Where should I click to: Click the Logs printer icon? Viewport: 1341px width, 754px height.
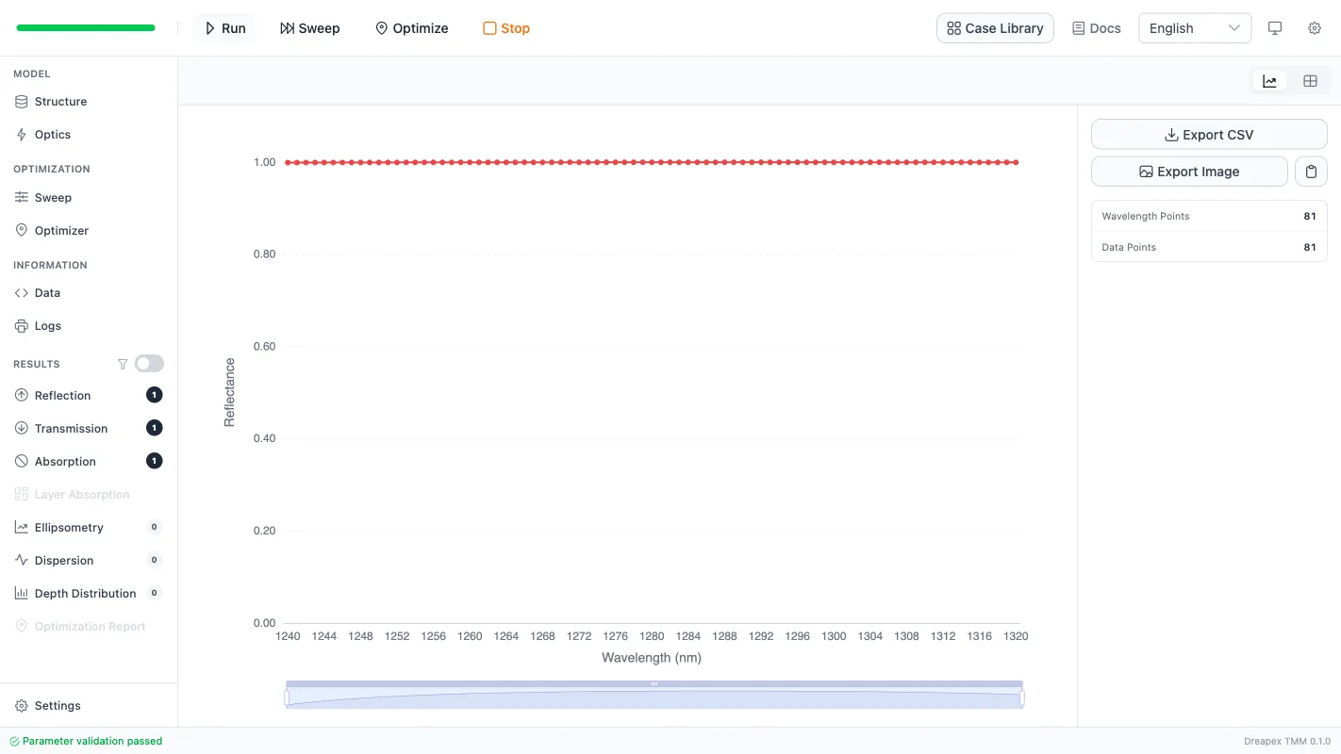click(x=22, y=326)
